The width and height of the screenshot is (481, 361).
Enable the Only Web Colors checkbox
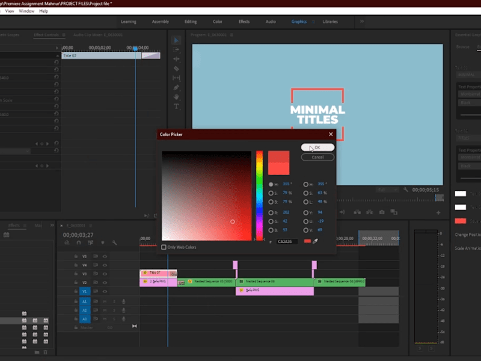pyautogui.click(x=164, y=247)
